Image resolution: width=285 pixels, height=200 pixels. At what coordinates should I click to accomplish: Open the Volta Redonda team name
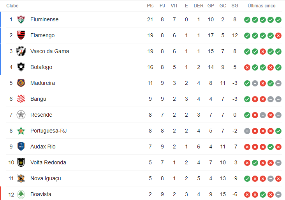[48, 162]
